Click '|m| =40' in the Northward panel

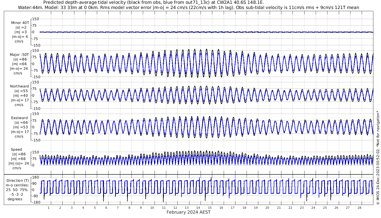pos(20,96)
